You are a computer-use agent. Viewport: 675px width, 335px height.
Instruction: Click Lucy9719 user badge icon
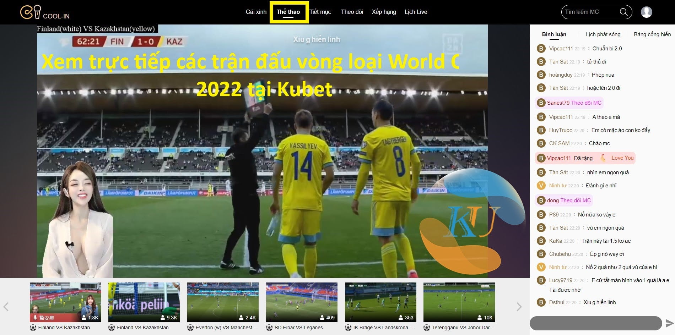541,280
